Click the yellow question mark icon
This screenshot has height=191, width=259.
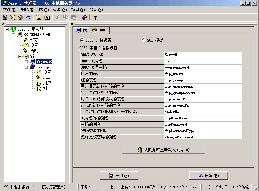point(95,17)
